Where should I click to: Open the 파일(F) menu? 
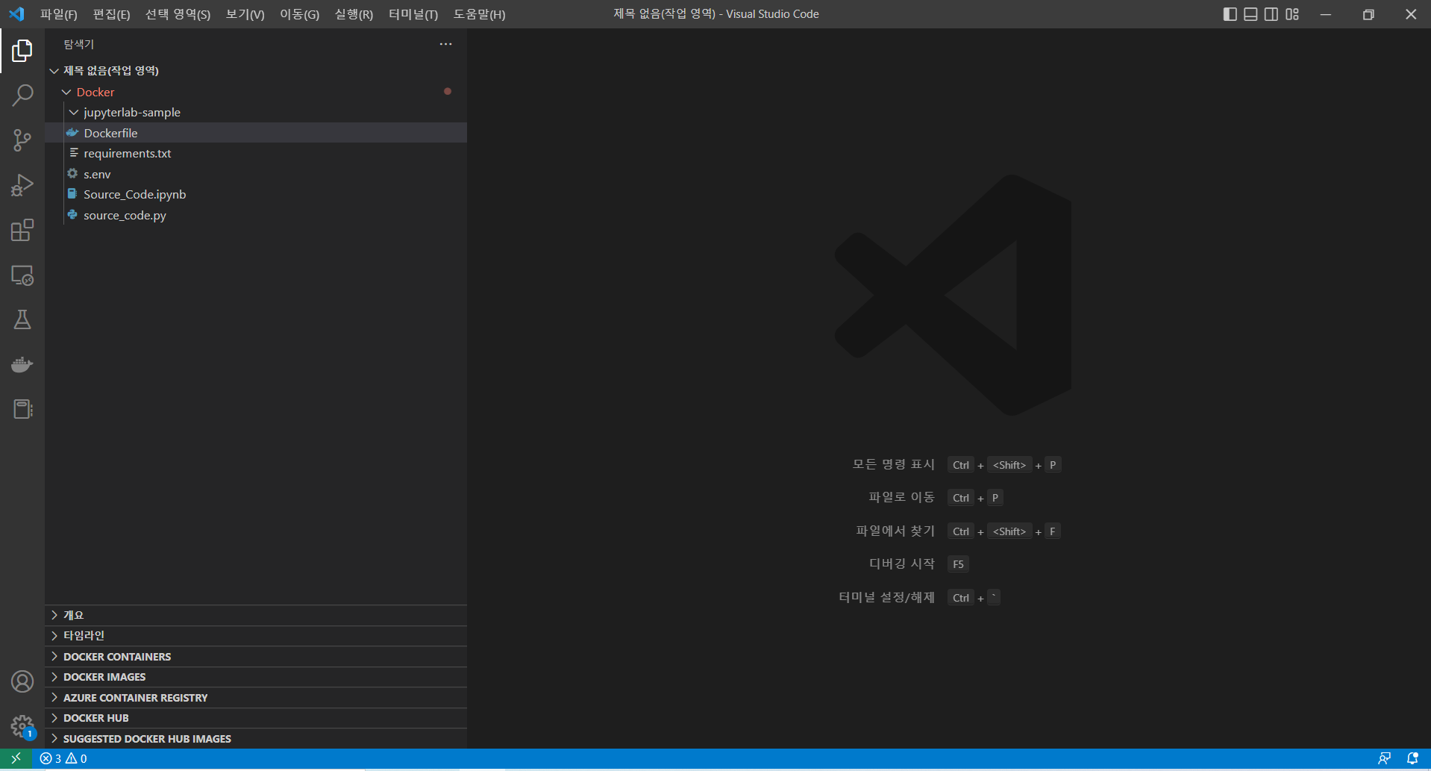tap(58, 13)
